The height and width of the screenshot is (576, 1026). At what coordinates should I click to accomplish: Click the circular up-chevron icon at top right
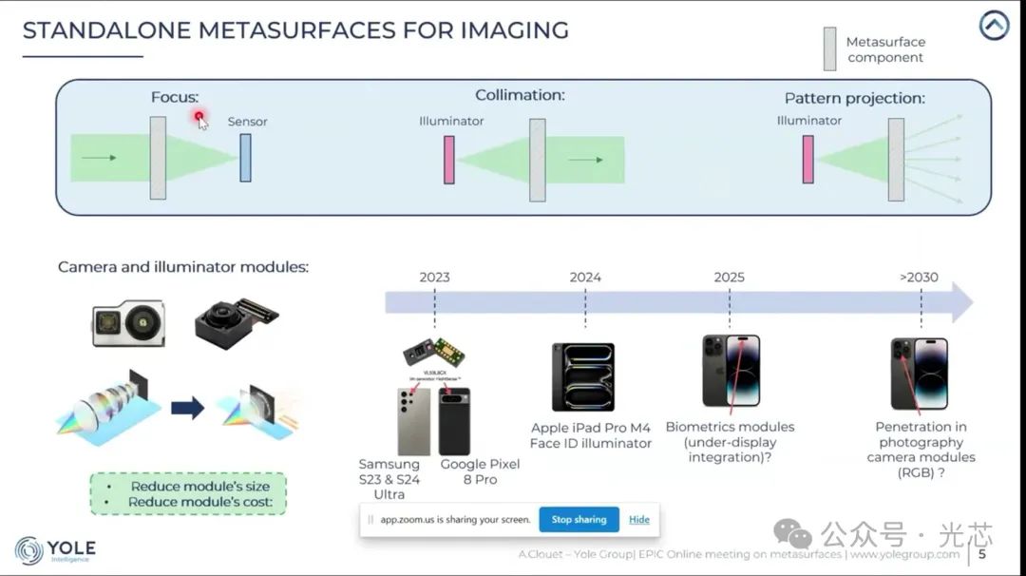(x=994, y=26)
